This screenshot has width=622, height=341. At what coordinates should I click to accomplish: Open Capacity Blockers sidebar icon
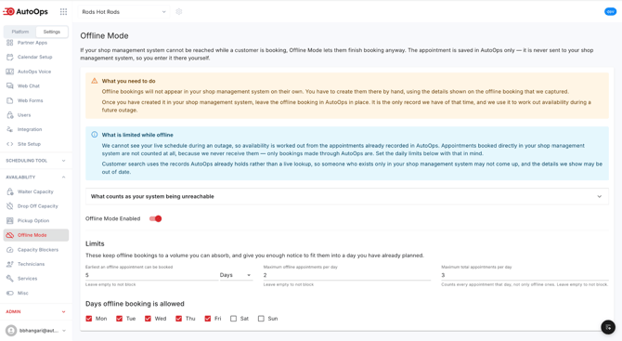tap(10, 250)
